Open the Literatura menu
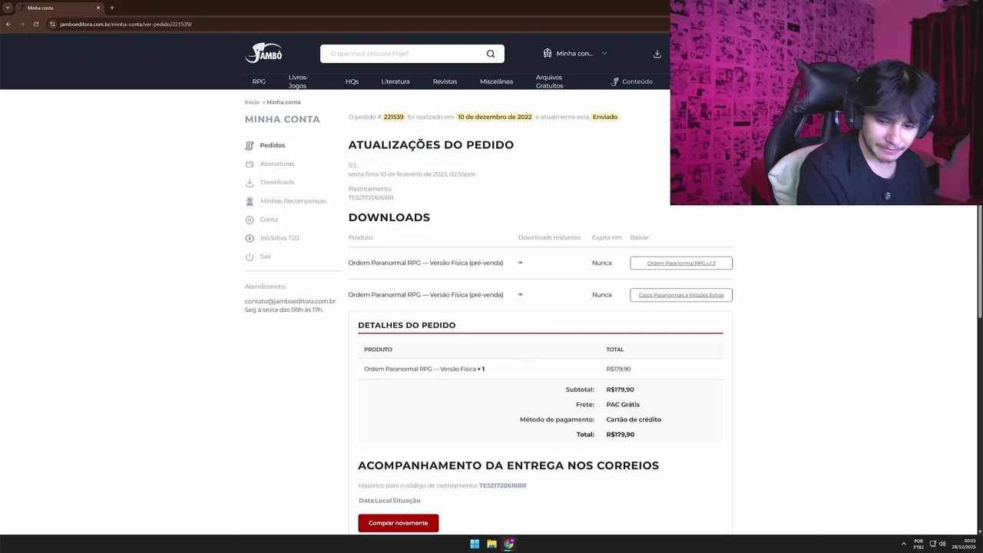 396,81
